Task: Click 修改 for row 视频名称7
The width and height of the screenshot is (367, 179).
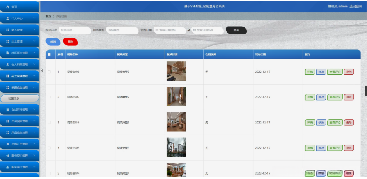Action: click(321, 97)
